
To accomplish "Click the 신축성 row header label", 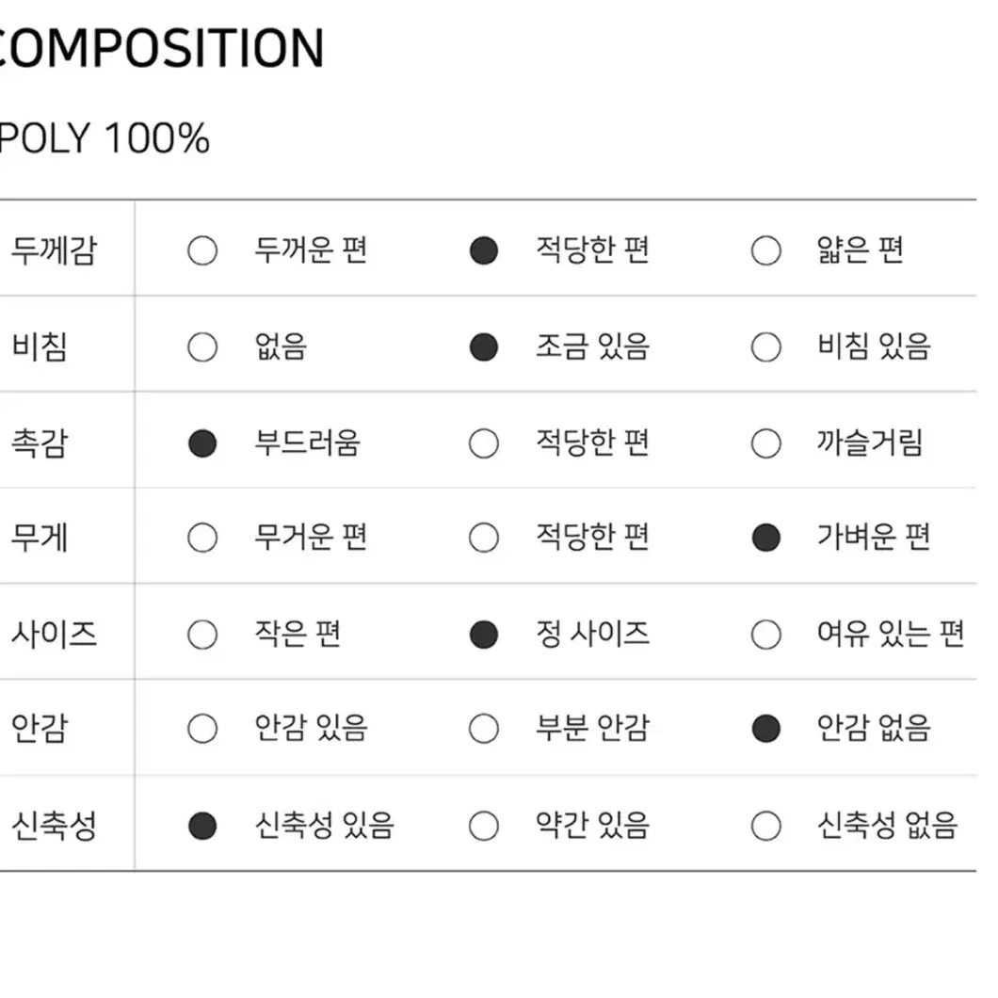I will (x=54, y=826).
